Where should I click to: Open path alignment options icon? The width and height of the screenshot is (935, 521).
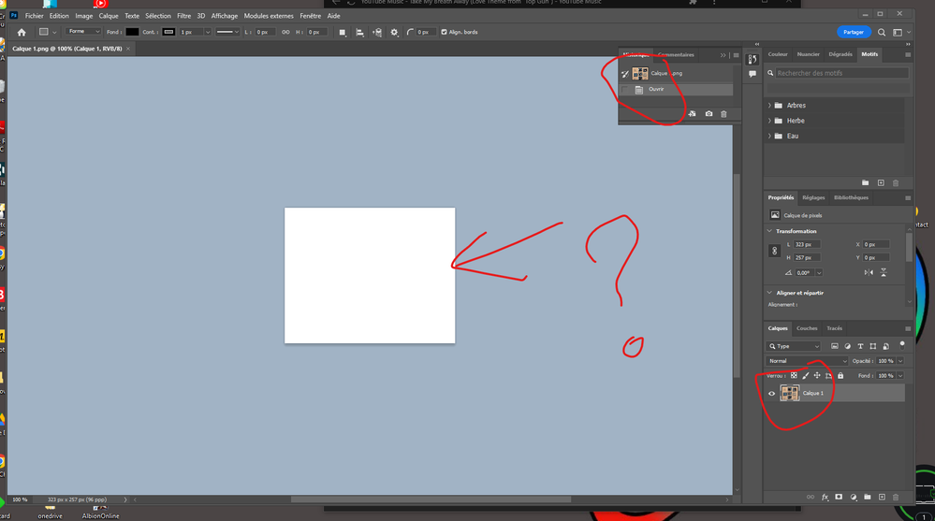[359, 32]
